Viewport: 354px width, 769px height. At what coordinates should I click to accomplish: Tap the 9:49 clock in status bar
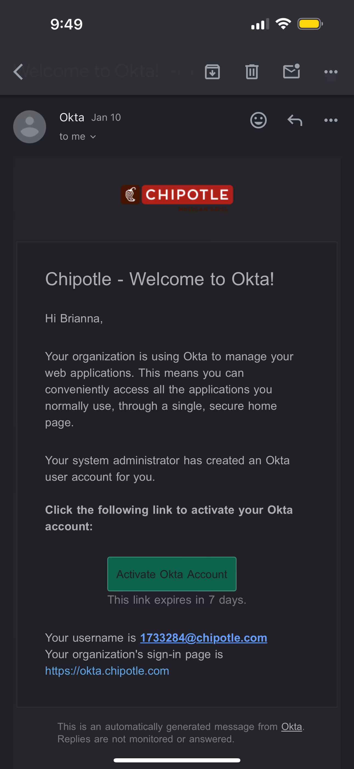[x=66, y=24]
